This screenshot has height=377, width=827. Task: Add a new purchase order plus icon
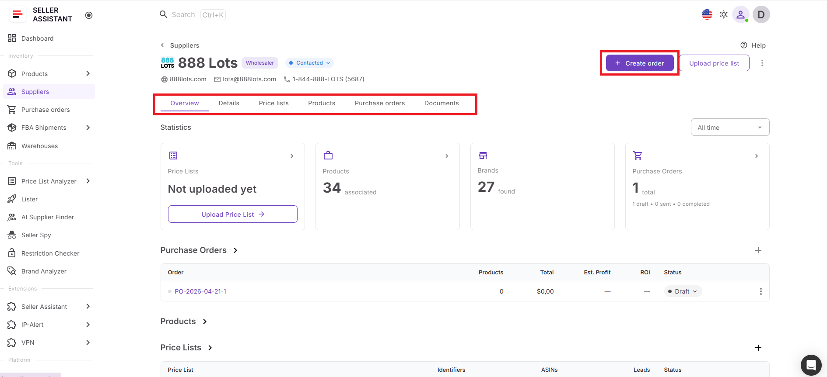[x=758, y=250]
